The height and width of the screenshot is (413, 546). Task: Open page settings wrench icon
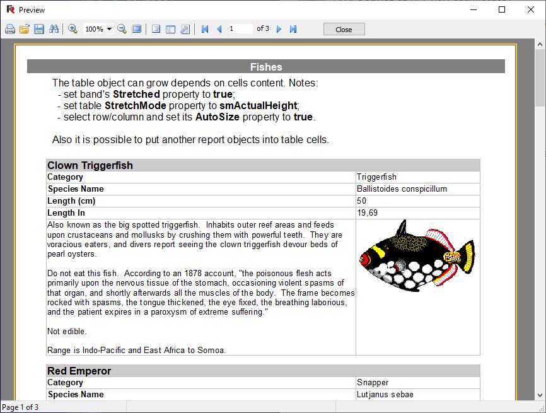[x=185, y=29]
